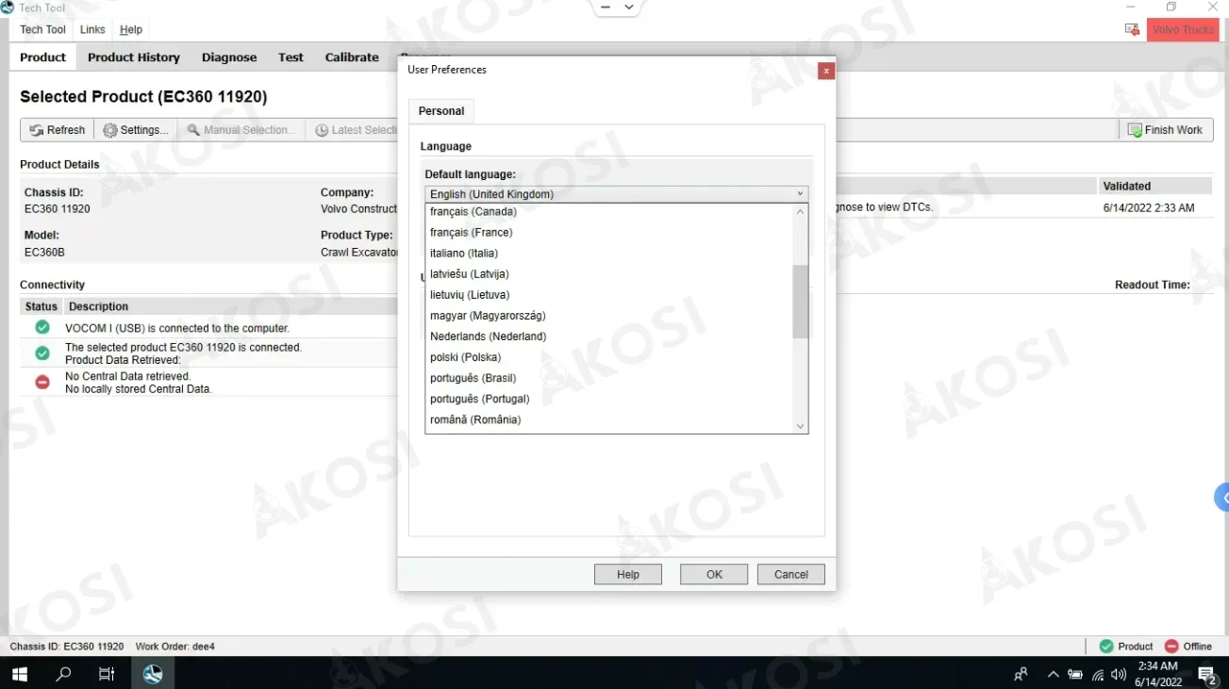Viewport: 1229px width, 689px height.
Task: Click the language list scroll-down arrow
Action: pos(800,426)
